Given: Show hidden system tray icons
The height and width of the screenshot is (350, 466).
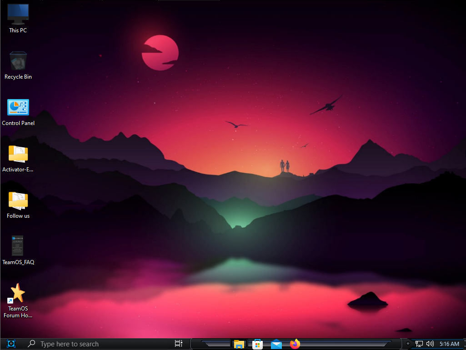Looking at the screenshot, I should tap(408, 344).
